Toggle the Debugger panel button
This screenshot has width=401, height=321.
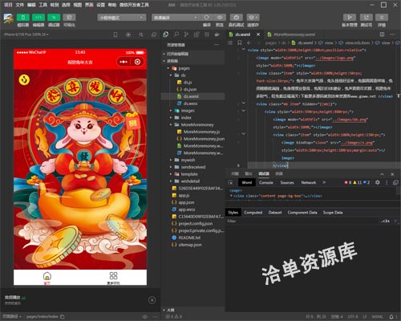coord(54,18)
